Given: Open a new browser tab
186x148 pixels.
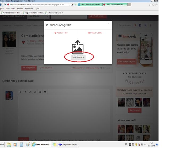Looking at the screenshot, I should coord(129,5).
